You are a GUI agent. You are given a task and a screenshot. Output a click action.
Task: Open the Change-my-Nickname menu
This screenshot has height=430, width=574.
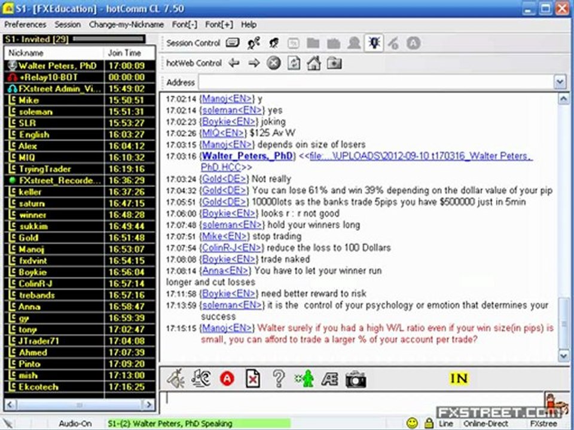pyautogui.click(x=126, y=24)
